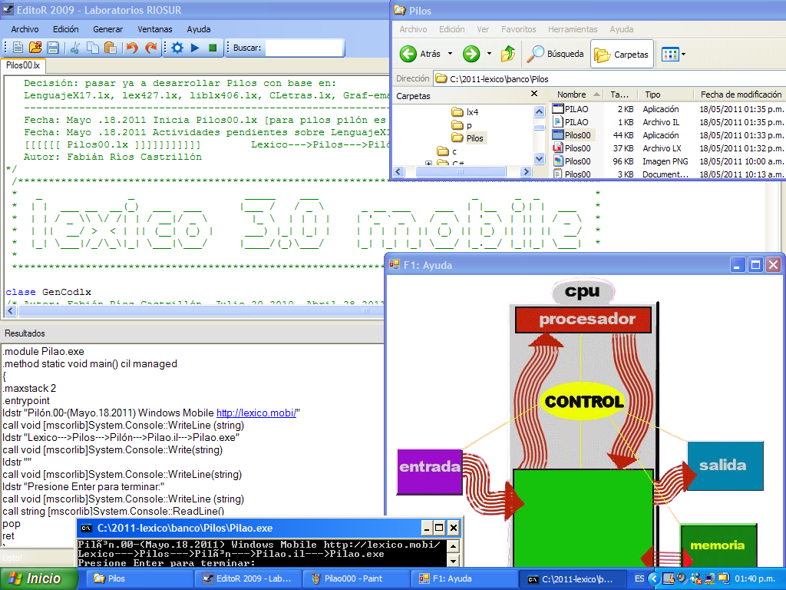Click the Cut scissors icon
The height and width of the screenshot is (590, 786).
coord(75,48)
